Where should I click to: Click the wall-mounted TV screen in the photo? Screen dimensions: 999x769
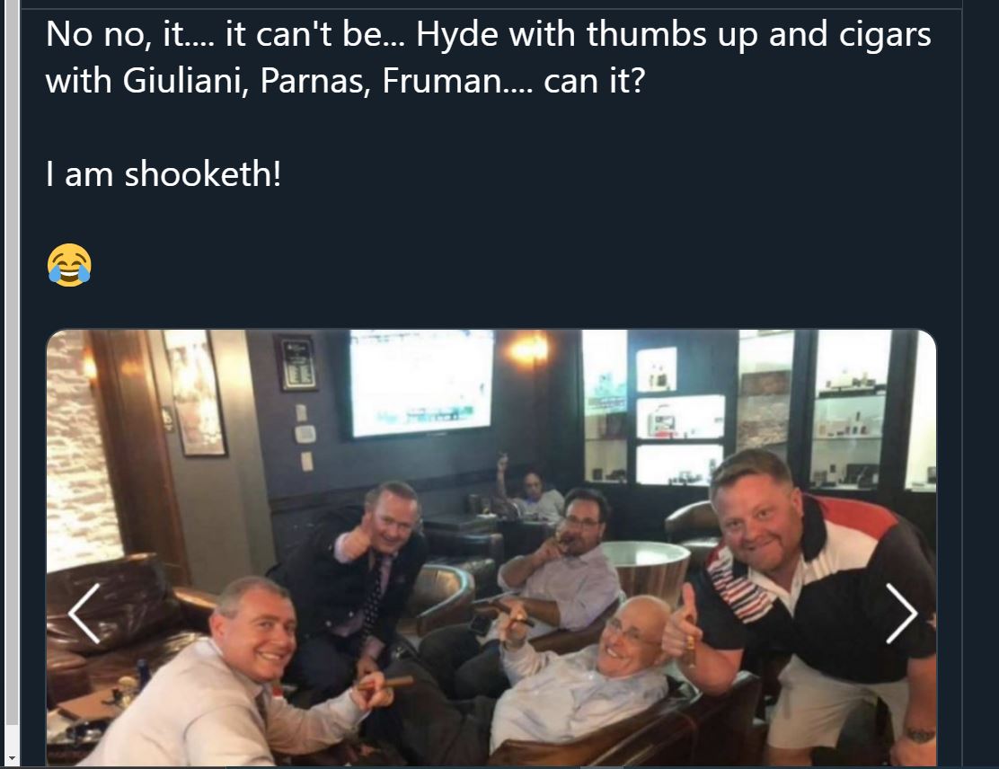[421, 384]
